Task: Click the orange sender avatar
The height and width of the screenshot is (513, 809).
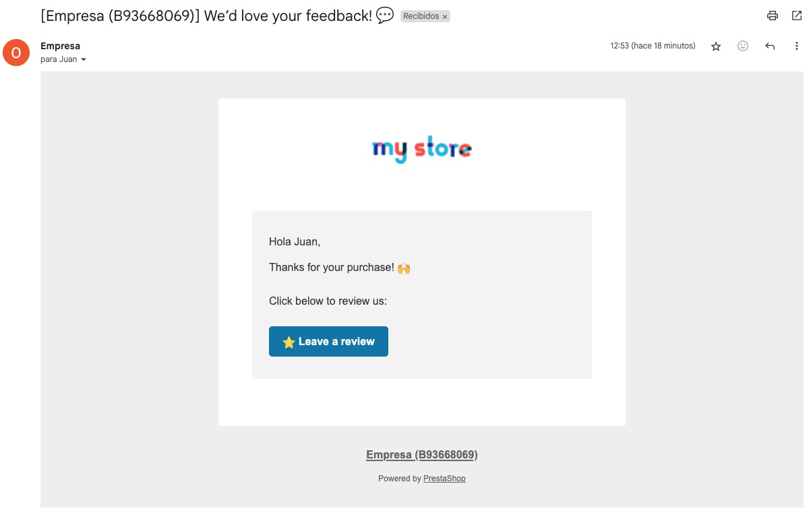Action: tap(16, 53)
